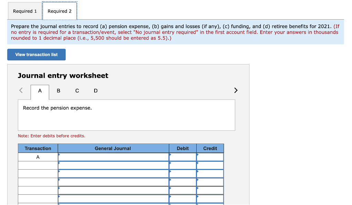Click the General Journal column header
This screenshot has width=352, height=205.
[x=113, y=148]
